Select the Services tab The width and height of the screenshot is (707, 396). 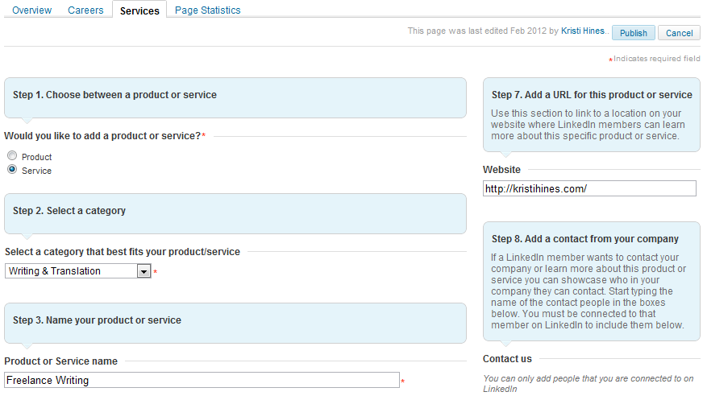tap(139, 10)
